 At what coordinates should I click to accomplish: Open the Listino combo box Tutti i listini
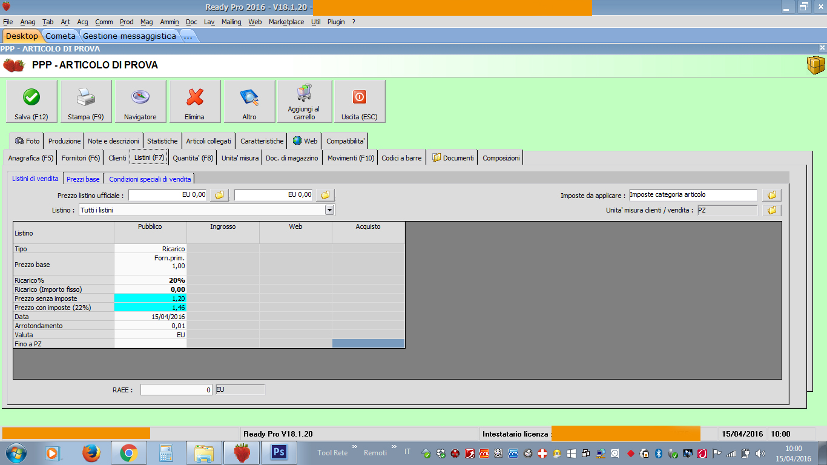pos(206,210)
